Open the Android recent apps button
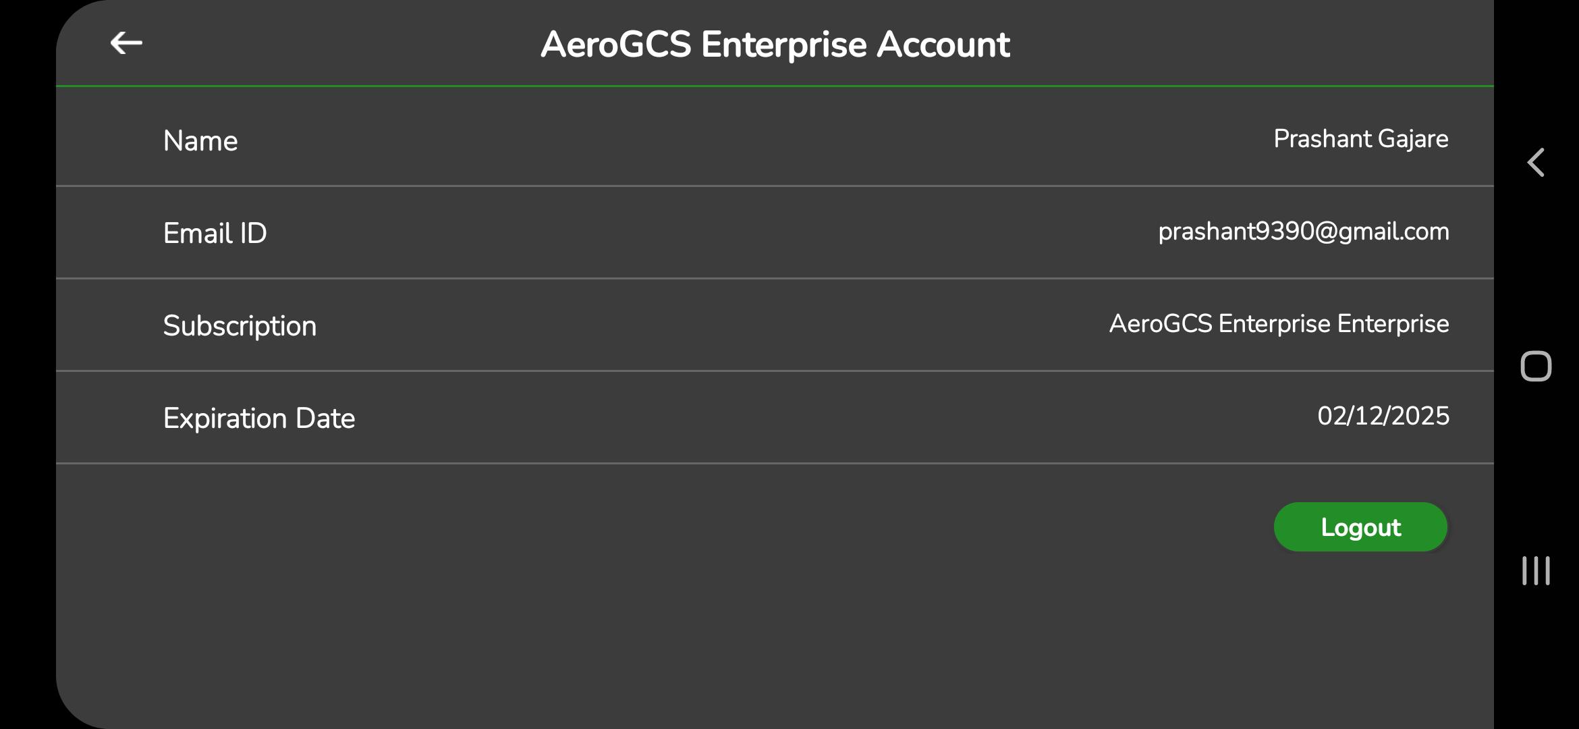This screenshot has height=729, width=1579. tap(1536, 570)
